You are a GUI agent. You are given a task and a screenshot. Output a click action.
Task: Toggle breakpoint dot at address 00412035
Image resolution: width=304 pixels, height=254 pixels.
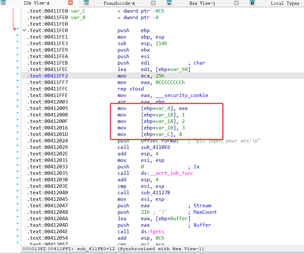click(18, 171)
